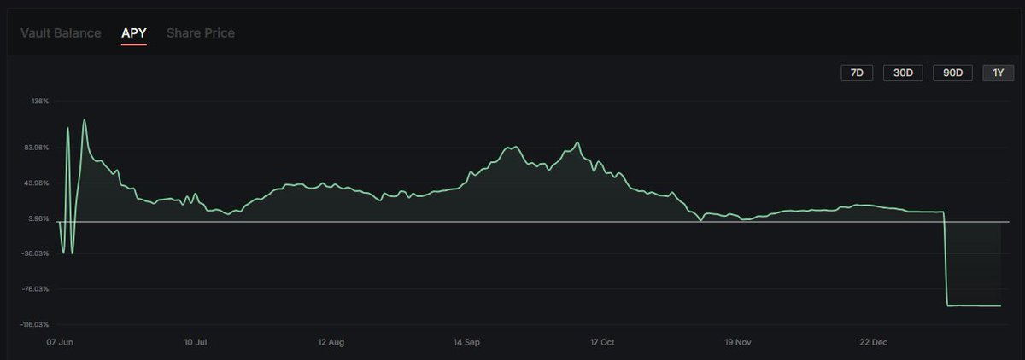Click the 12 Aug date label
The width and height of the screenshot is (1025, 360).
click(x=331, y=342)
